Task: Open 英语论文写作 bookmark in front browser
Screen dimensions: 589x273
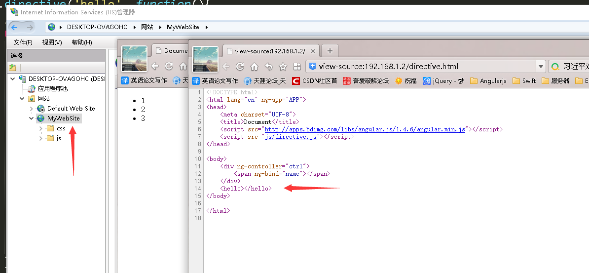Action: coord(215,80)
